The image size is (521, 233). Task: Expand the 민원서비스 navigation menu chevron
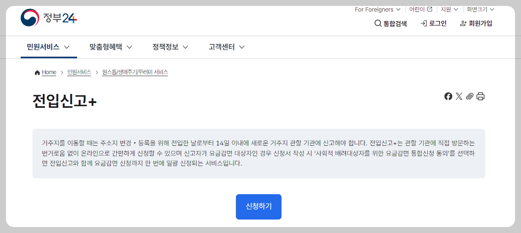pos(68,47)
